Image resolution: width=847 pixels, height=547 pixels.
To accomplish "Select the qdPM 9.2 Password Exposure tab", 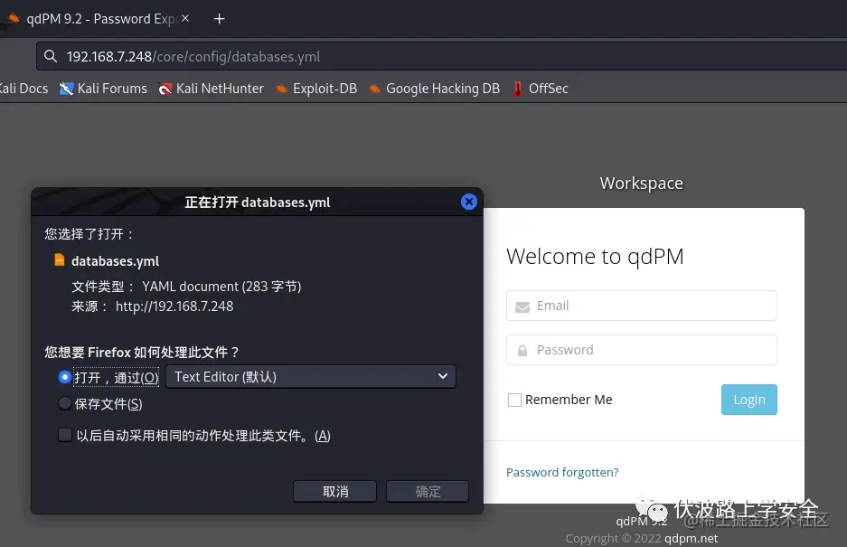I will point(100,19).
